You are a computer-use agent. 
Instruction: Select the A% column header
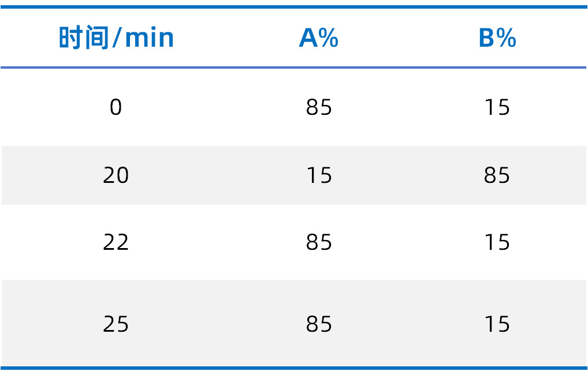pyautogui.click(x=318, y=39)
